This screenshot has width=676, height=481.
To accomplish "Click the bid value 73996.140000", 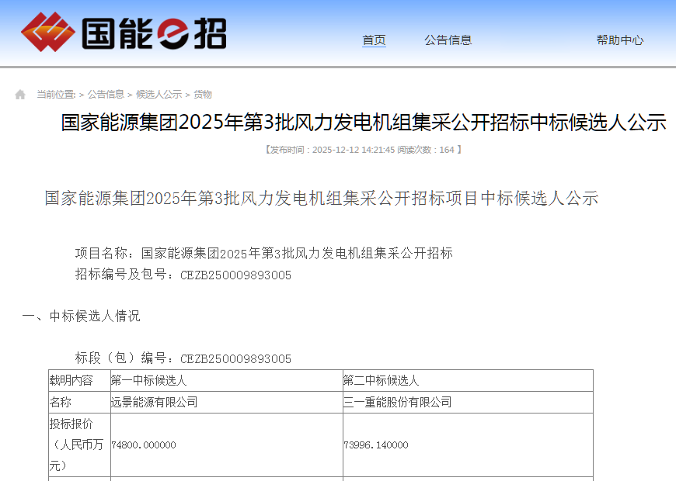I will 376,445.
